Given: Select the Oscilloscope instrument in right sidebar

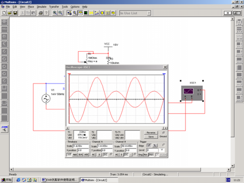Looking at the screenshot, I should tap(239, 45).
